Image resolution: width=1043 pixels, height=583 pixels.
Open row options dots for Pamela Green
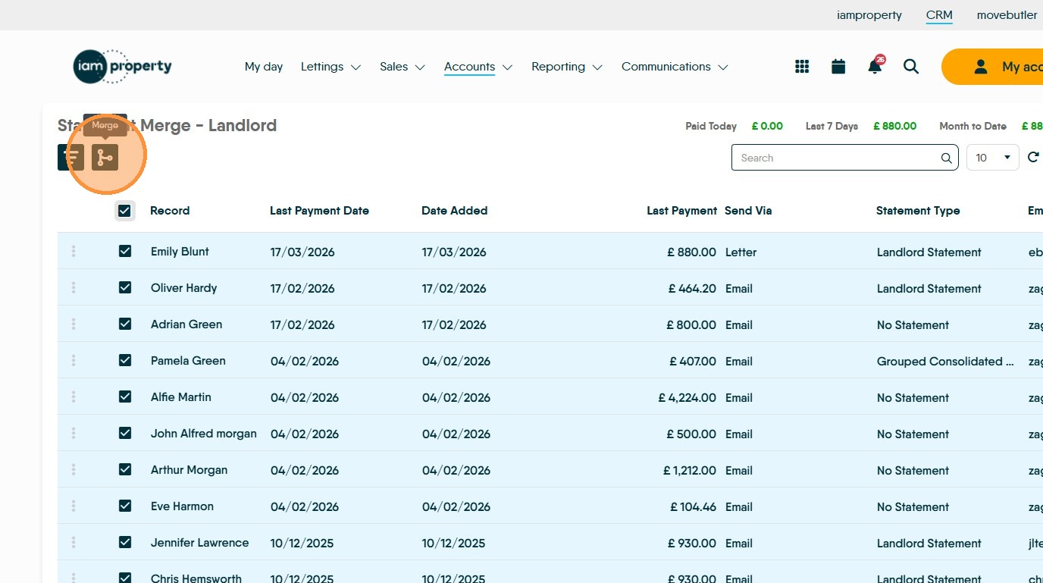[x=74, y=360]
